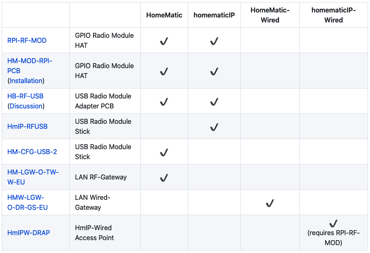Click HomeMatic-Wired checkmark for LAN Wired-Gateway
Viewport: 370px width, 253px height.
(270, 203)
